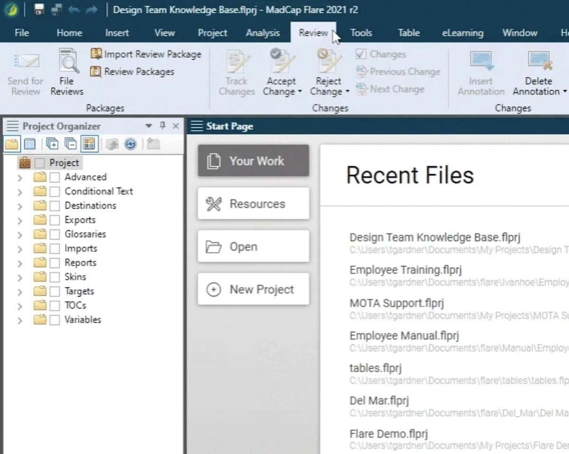Image resolution: width=569 pixels, height=454 pixels.
Task: Open Project Organizer hamburger menu
Action: click(13, 126)
